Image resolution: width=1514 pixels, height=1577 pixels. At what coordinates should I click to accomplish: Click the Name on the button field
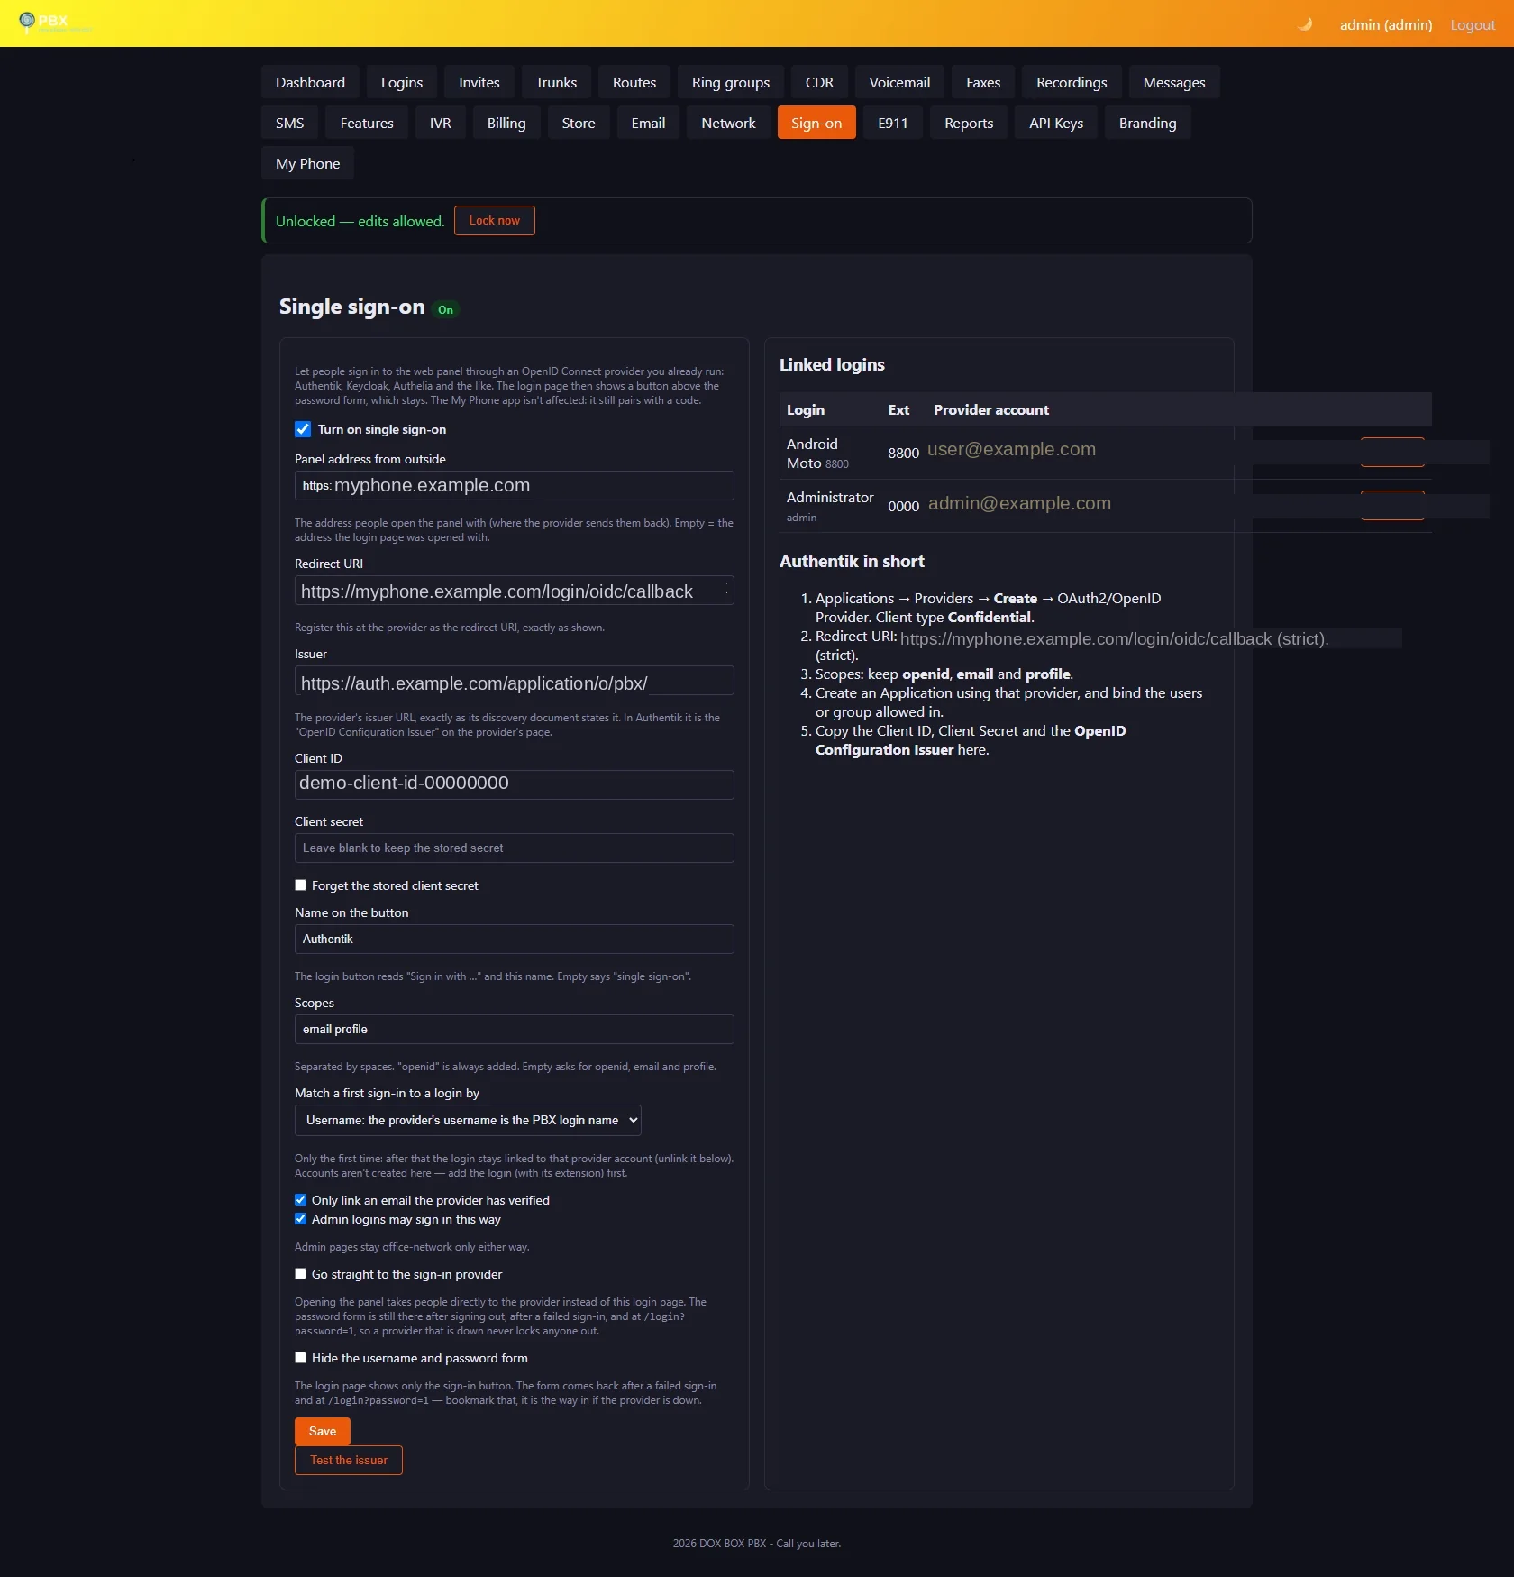pyautogui.click(x=515, y=939)
